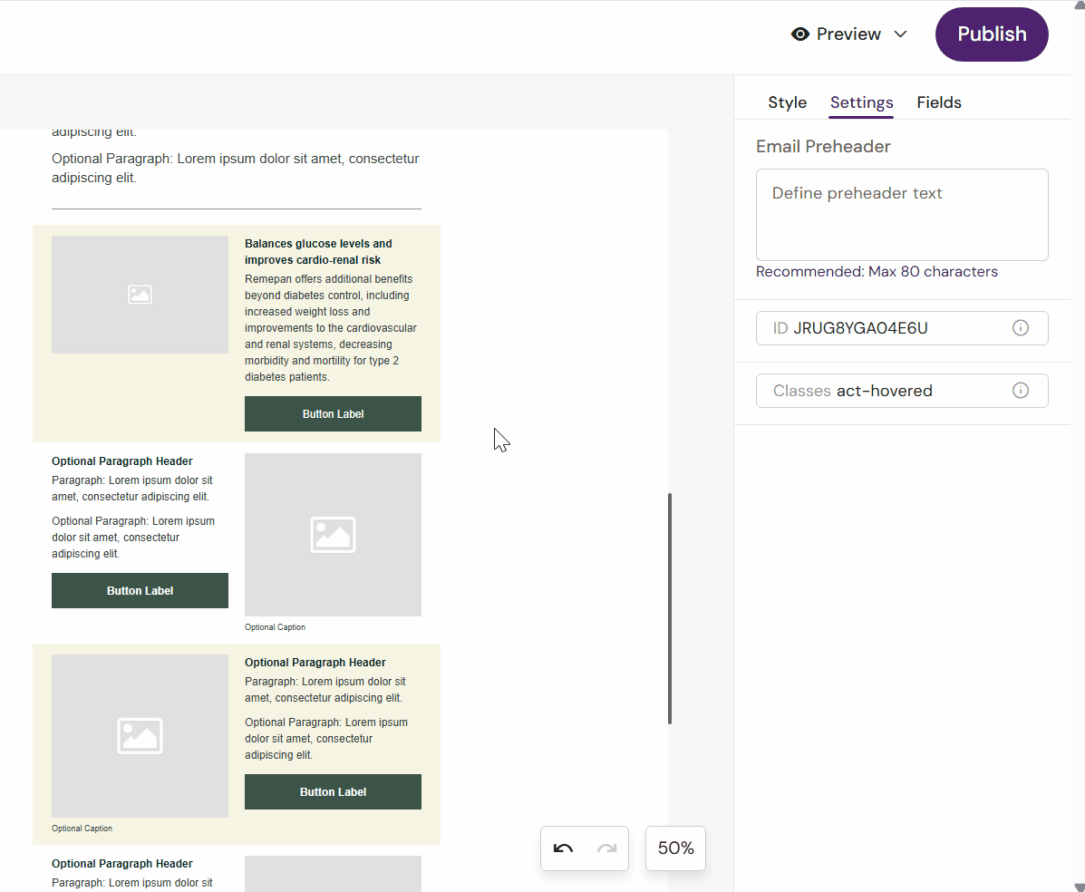
Task: Click the info icon next to ID JRUG8YGAO4E6U
Action: pyautogui.click(x=1020, y=327)
